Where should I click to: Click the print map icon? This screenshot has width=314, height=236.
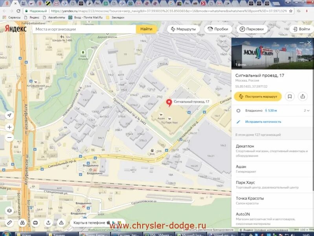coord(35,223)
